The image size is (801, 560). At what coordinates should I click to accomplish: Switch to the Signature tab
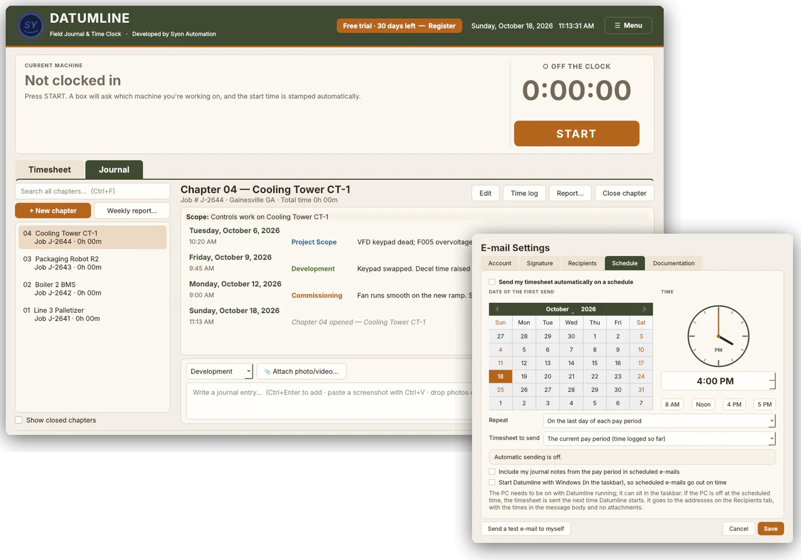pos(540,263)
